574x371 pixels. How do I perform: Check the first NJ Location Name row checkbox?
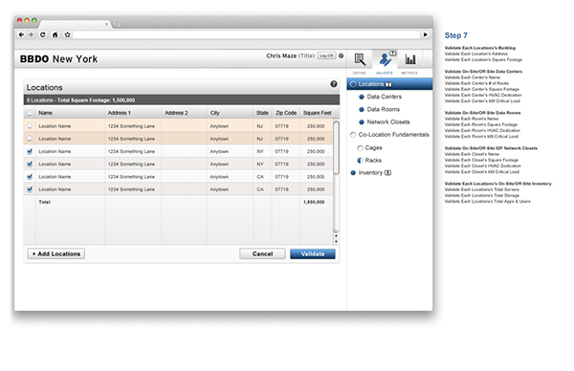pyautogui.click(x=30, y=126)
